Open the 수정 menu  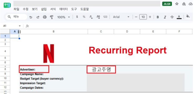pyautogui.click(x=25, y=9)
